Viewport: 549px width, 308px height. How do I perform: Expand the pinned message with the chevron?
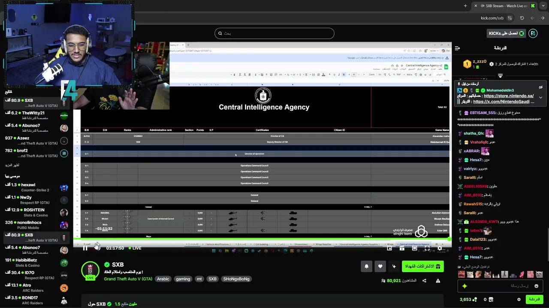pos(540,98)
